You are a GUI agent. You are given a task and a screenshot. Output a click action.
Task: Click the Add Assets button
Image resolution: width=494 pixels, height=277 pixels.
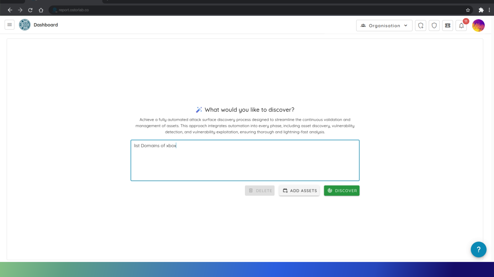pos(299,191)
